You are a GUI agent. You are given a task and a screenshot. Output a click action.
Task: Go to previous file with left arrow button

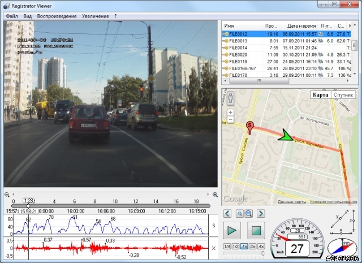click(227, 214)
